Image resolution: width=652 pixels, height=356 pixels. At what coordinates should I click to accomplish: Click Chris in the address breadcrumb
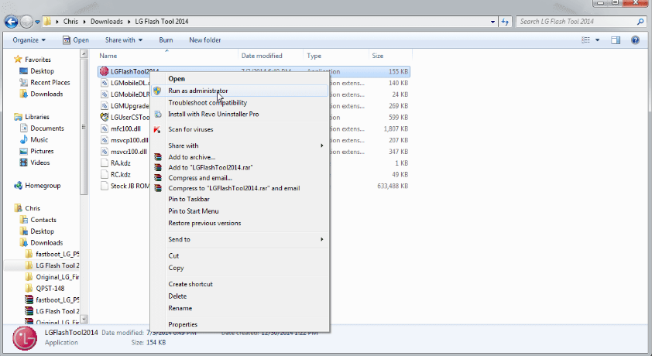70,22
